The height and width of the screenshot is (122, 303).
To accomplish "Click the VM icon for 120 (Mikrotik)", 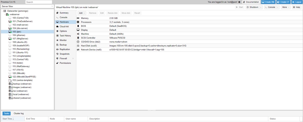I will pos(10,73).
